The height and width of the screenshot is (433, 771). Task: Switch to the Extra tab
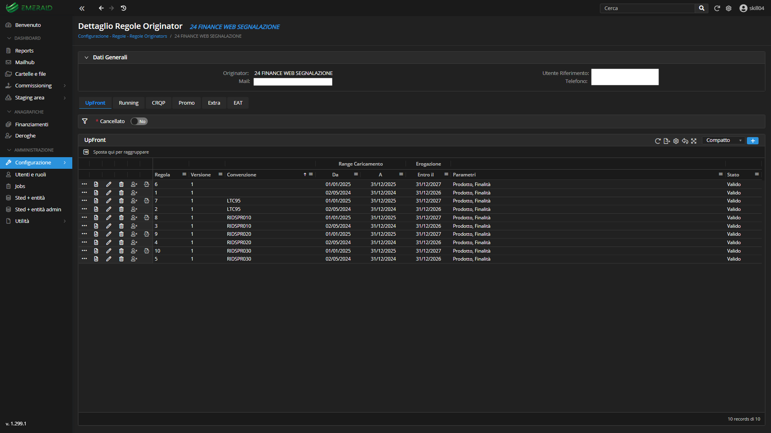click(214, 103)
